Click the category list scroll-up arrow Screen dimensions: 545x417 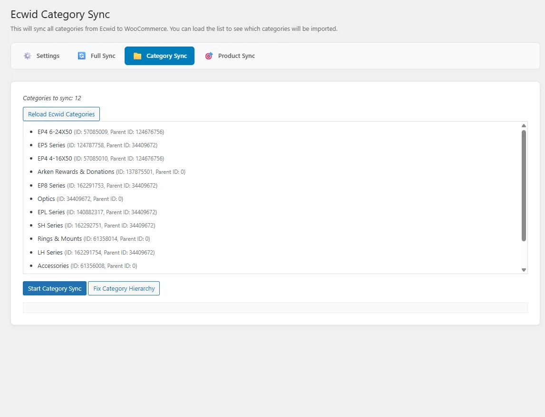click(x=524, y=126)
